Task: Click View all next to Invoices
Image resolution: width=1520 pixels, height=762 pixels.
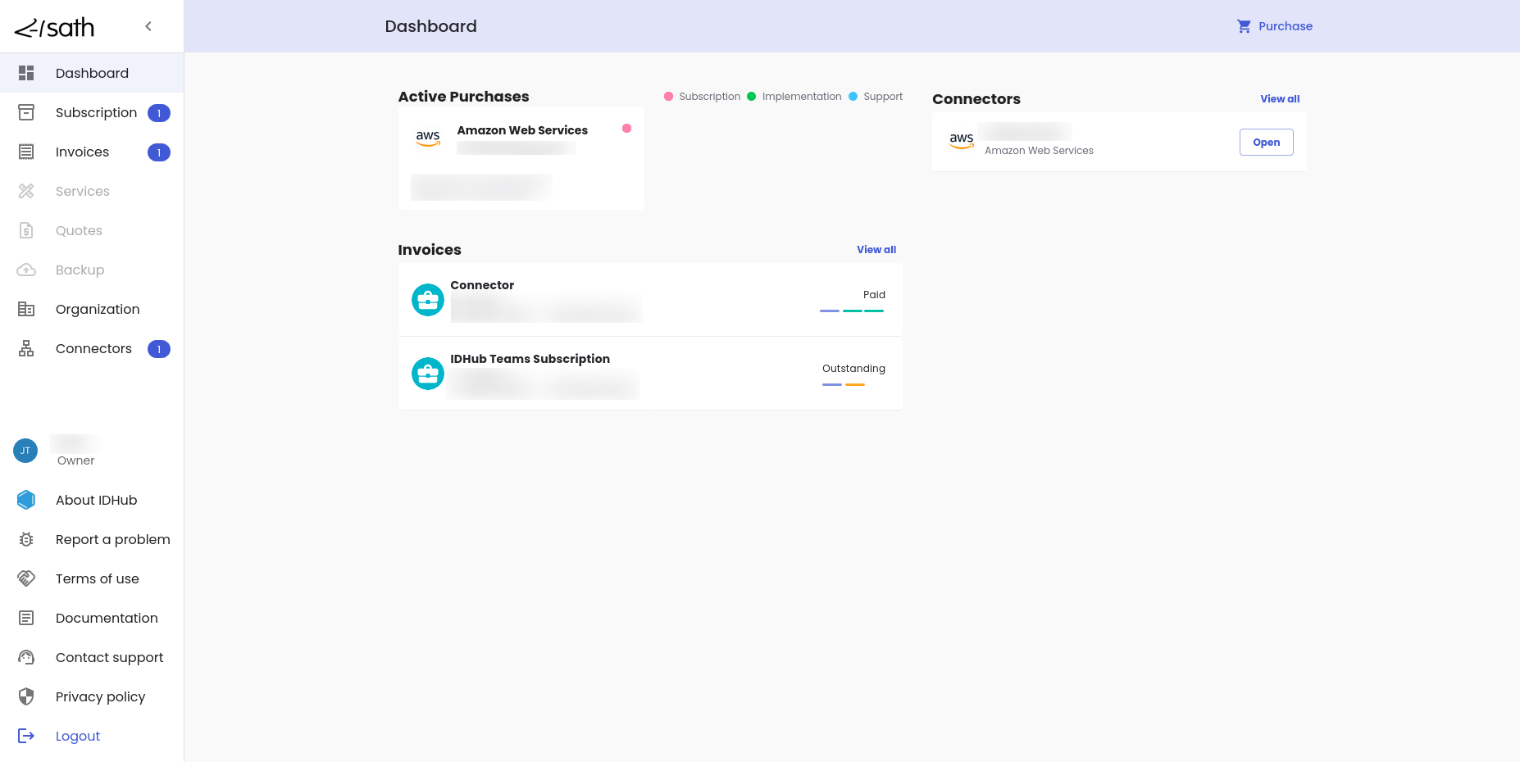Action: click(x=876, y=250)
